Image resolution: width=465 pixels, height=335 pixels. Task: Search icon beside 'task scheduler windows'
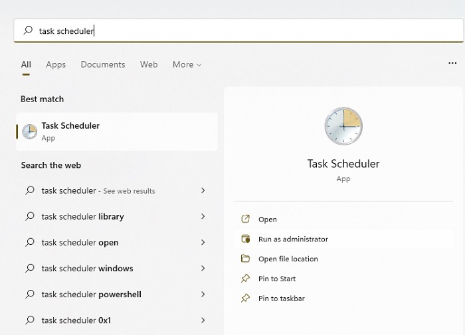tap(30, 268)
